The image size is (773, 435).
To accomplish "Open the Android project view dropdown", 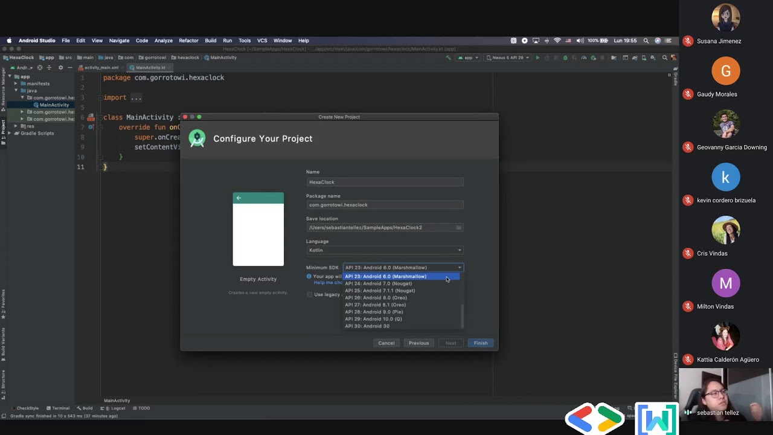I will [22, 68].
